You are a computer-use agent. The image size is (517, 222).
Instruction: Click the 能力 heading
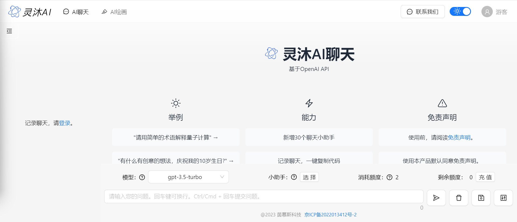pos(309,117)
